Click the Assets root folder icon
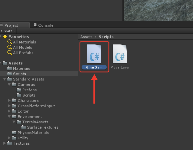193x150 pixels. (x=5, y=63)
